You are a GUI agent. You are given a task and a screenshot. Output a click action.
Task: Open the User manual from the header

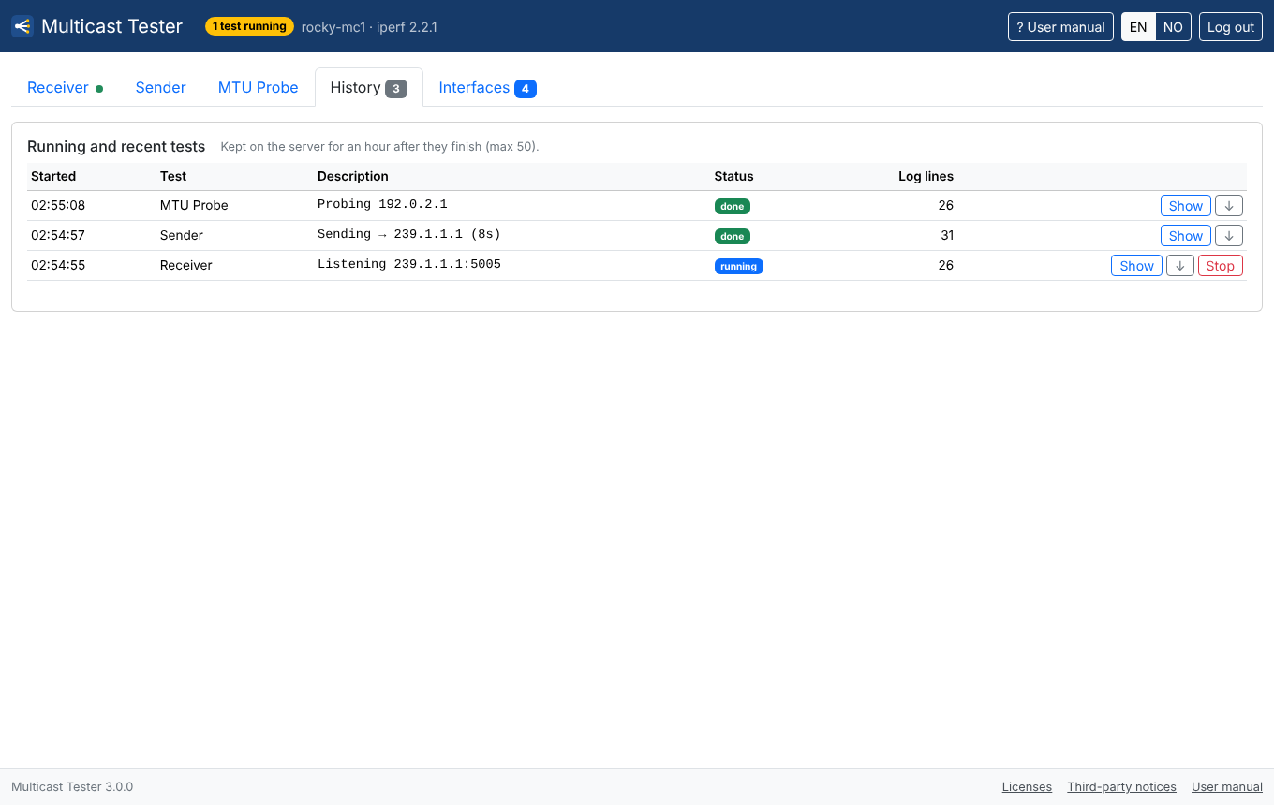point(1061,27)
